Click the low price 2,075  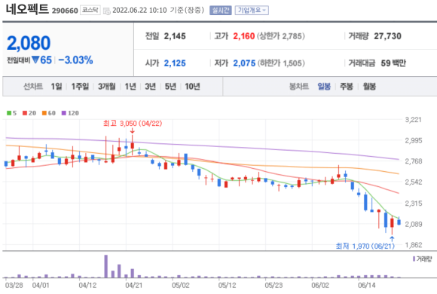[244, 63]
